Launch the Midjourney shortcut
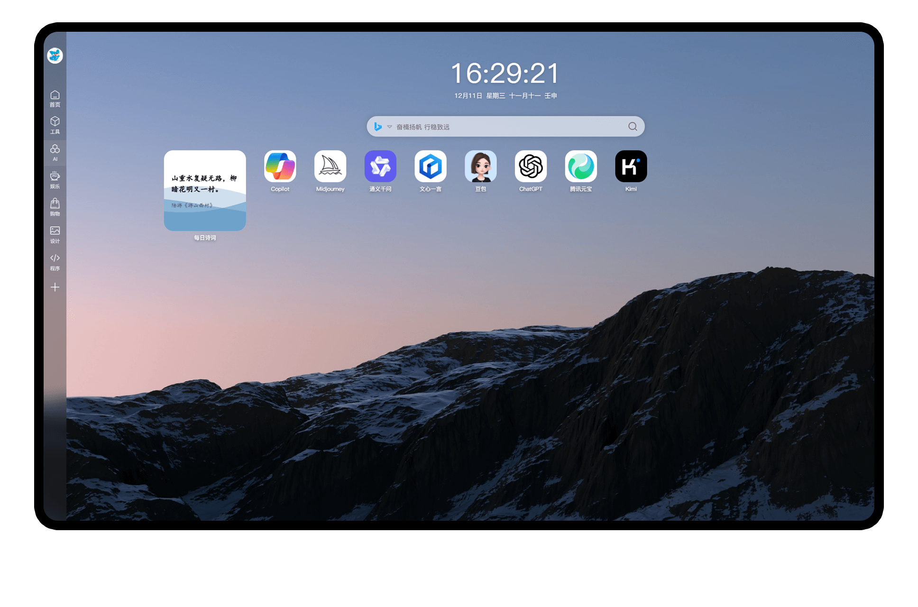918x607 pixels. (330, 166)
